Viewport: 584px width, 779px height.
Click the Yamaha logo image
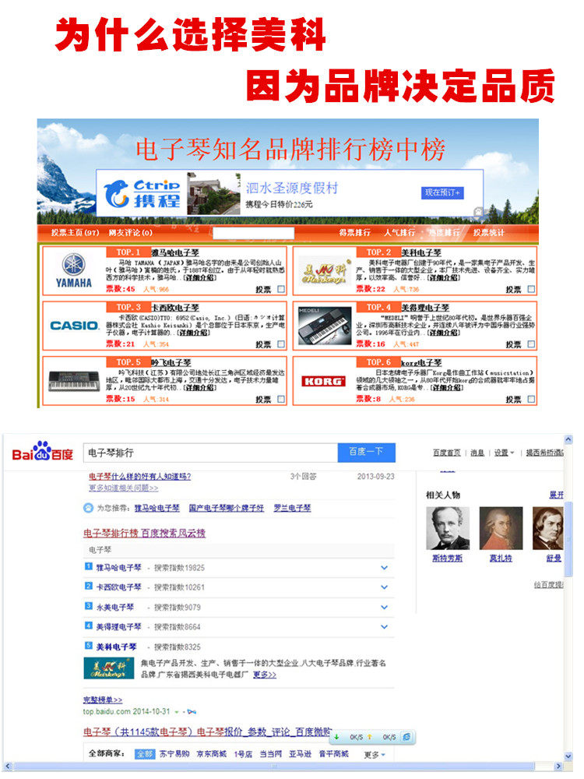pos(73,270)
